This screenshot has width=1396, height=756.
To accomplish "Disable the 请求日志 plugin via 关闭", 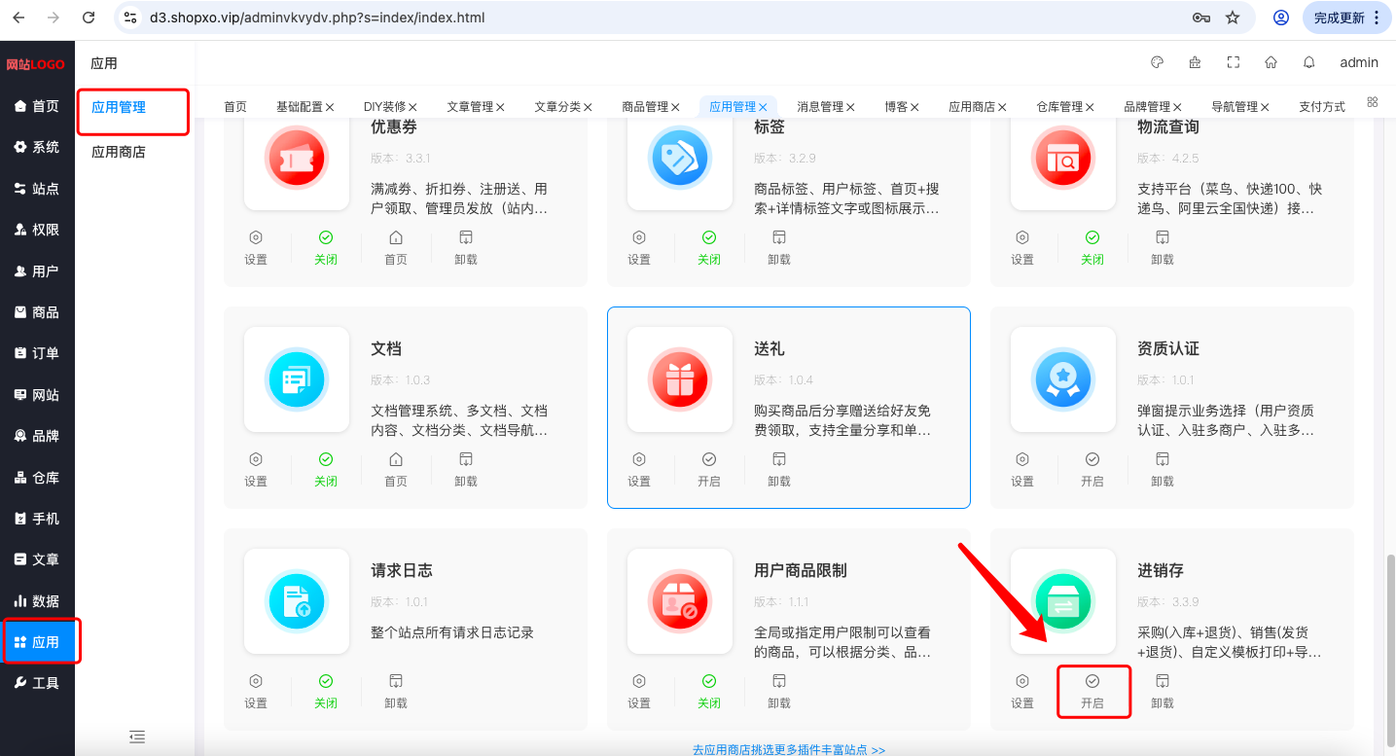I will point(326,691).
